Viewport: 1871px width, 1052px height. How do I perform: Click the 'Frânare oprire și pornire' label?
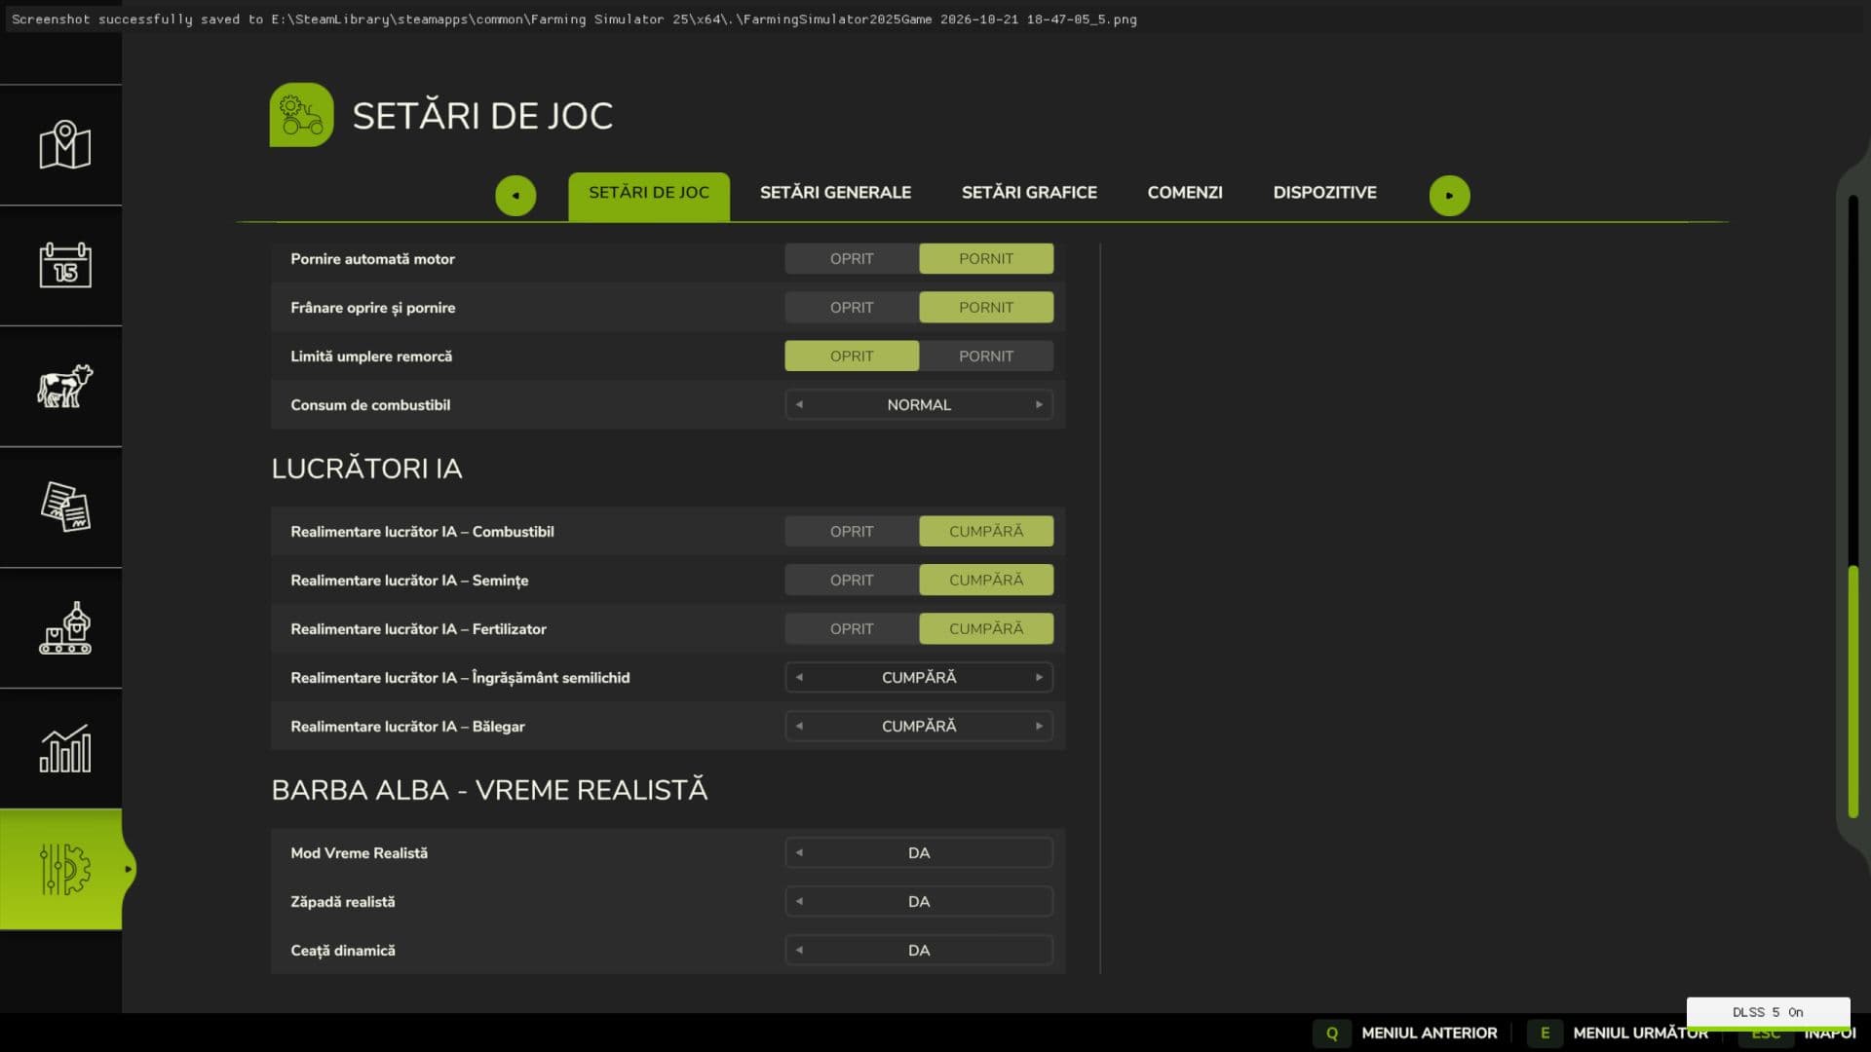372,308
